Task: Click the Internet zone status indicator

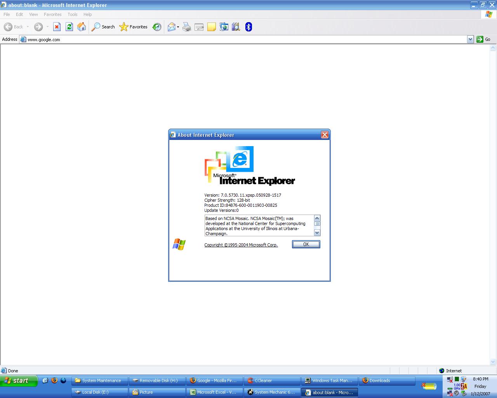Action: tap(450, 371)
